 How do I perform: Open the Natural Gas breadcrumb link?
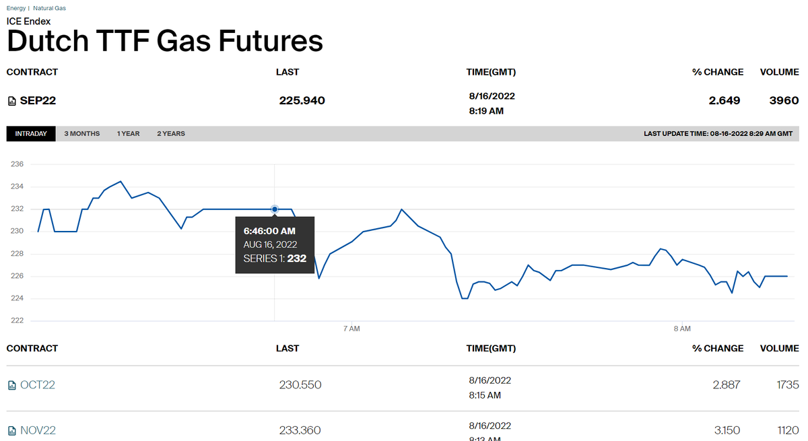[49, 8]
